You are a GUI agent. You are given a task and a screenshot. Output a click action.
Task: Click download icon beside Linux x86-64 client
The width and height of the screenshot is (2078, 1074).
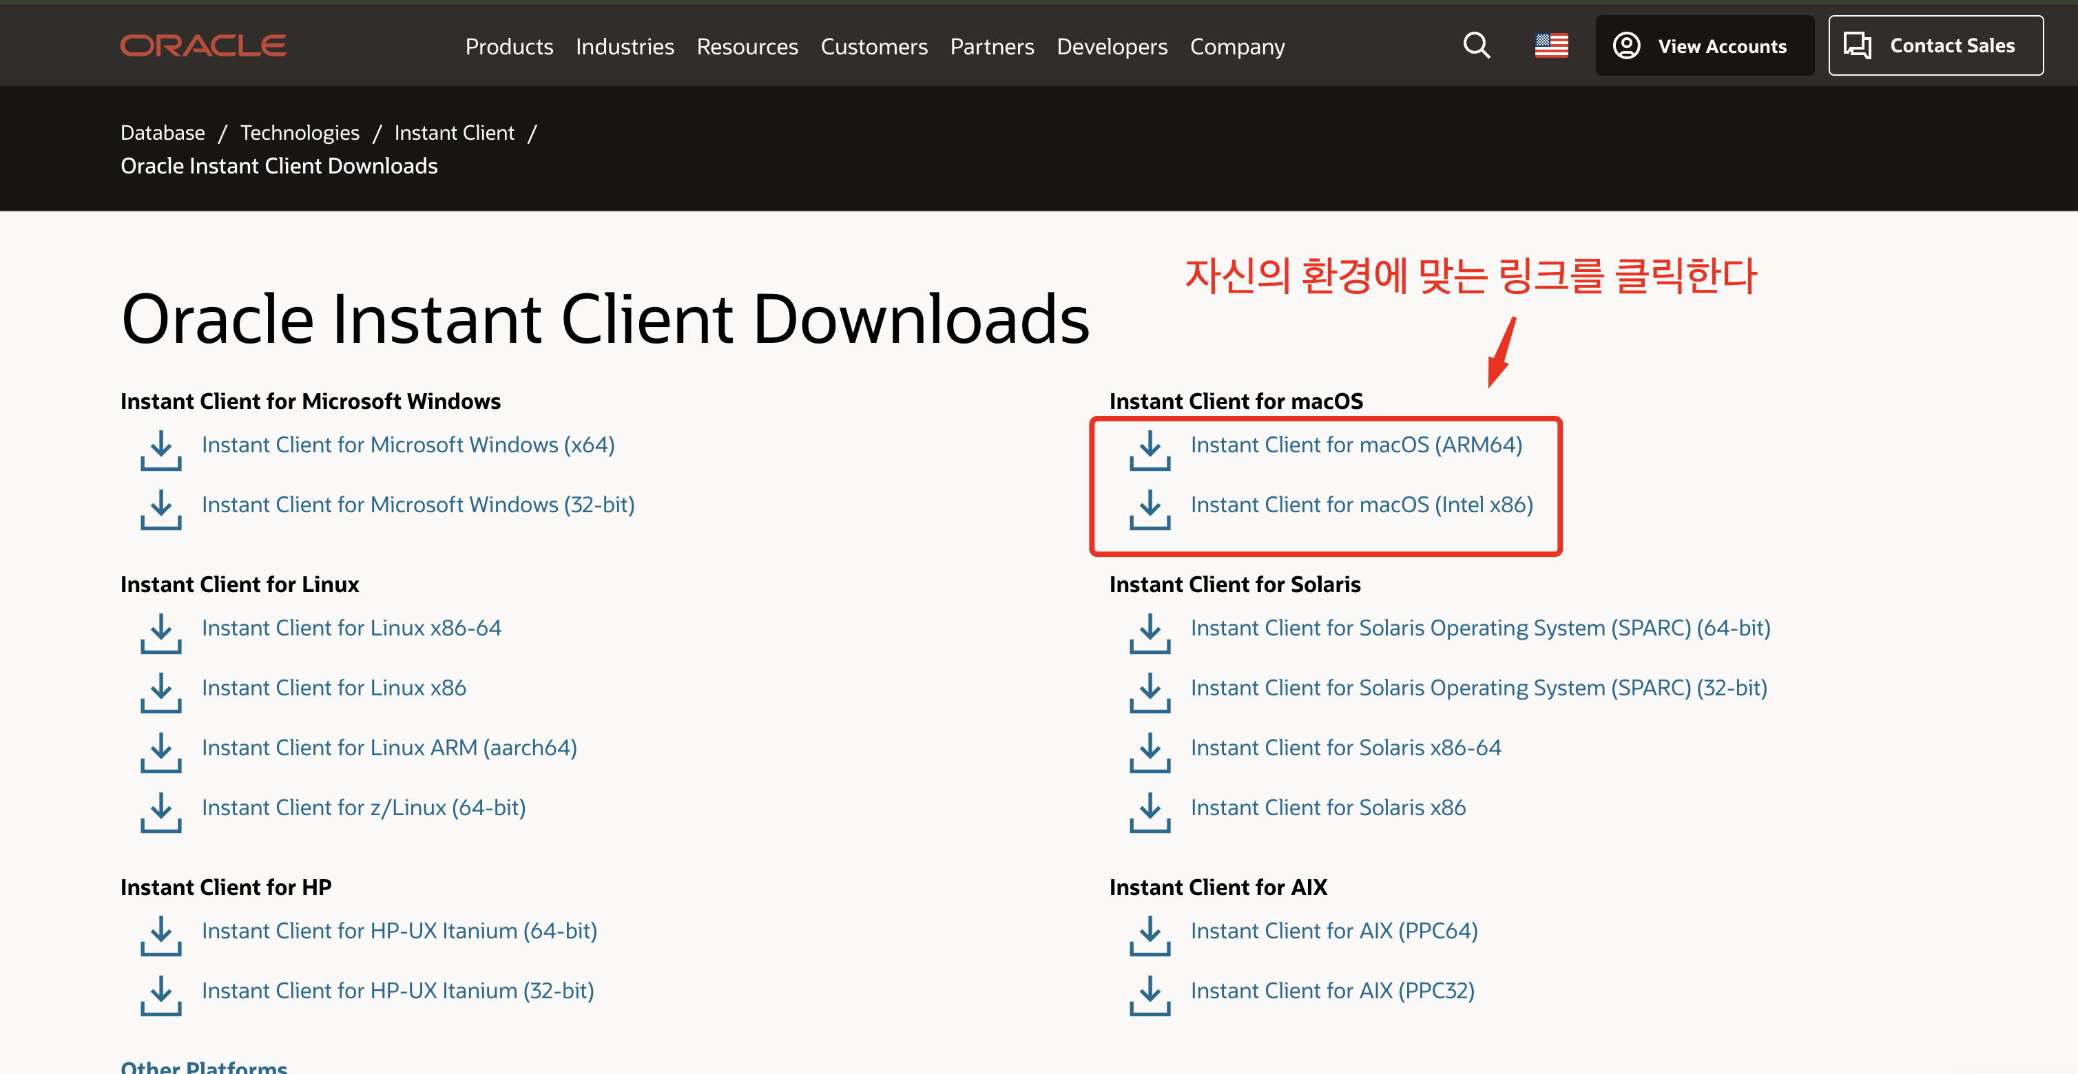pos(160,633)
